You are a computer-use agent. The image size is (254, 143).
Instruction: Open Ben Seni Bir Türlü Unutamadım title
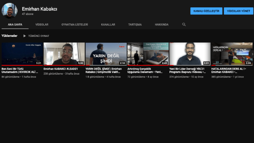coord(20,70)
